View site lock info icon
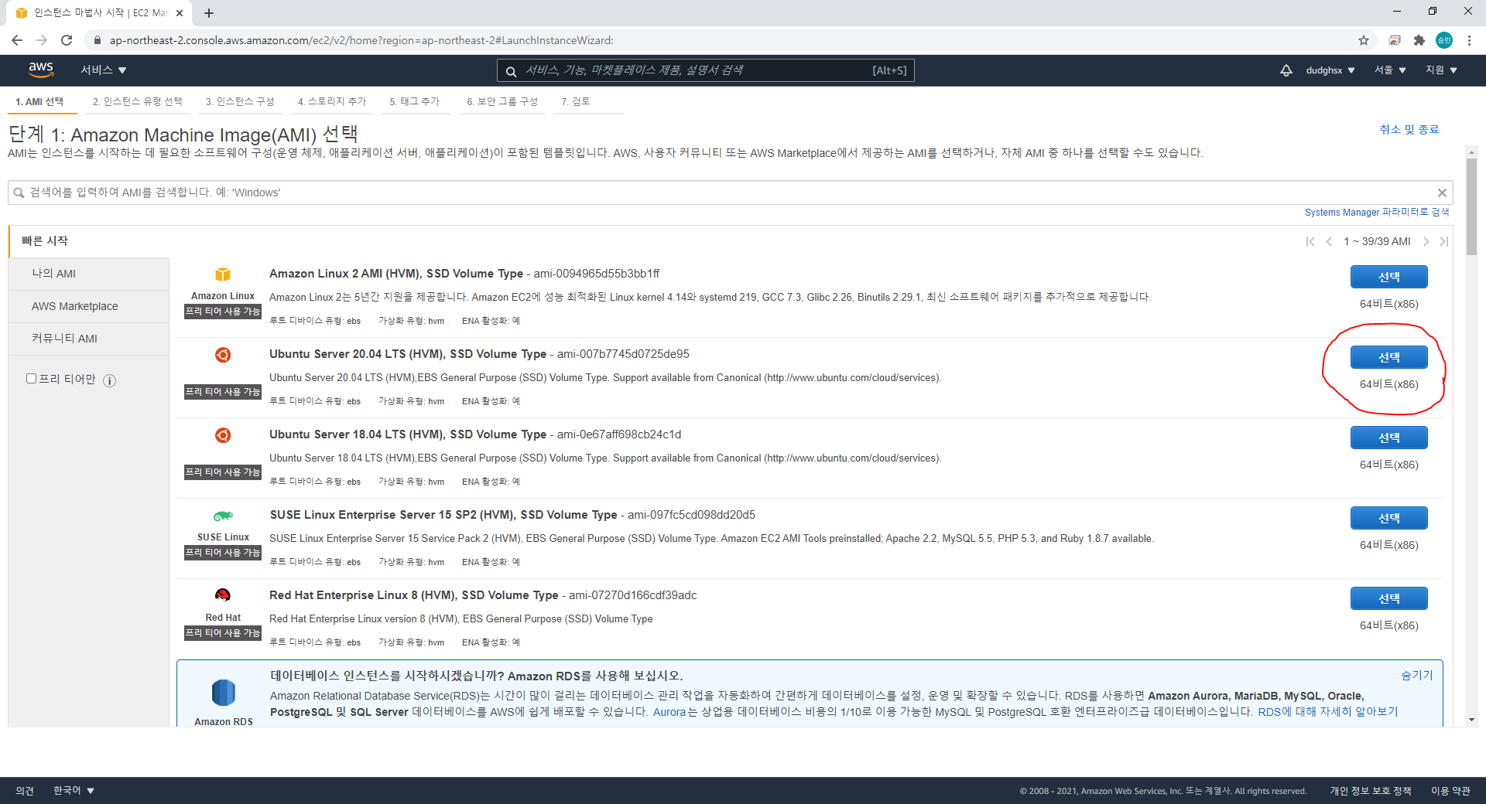The width and height of the screenshot is (1486, 804). point(97,40)
